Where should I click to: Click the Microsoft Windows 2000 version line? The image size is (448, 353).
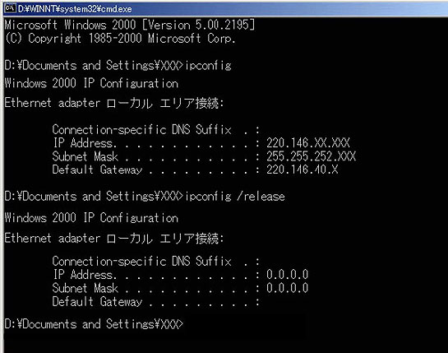(x=129, y=25)
